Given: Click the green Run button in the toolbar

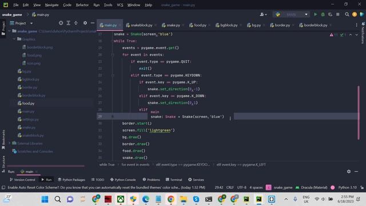Looking at the screenshot, I should (x=315, y=14).
